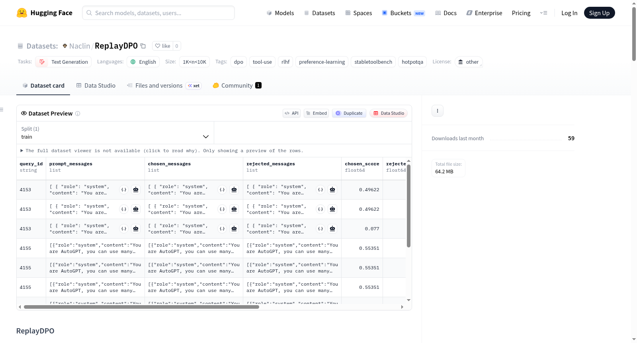Screen dimensions: 637x343
Task: Open chat robot icon in first row chosen_messages
Action: 234,190
